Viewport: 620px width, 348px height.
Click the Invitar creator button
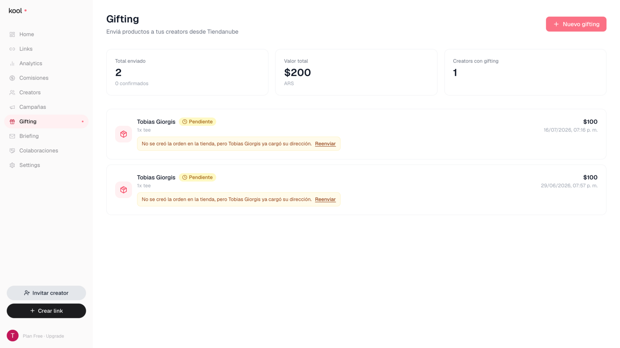(x=46, y=293)
